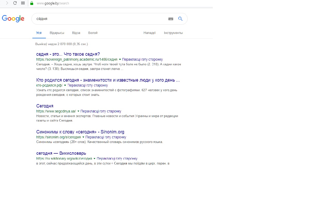Image resolution: width=318 pixels, height=200 pixels.
Task: Open the Болей menu tab
Action: click(x=93, y=33)
